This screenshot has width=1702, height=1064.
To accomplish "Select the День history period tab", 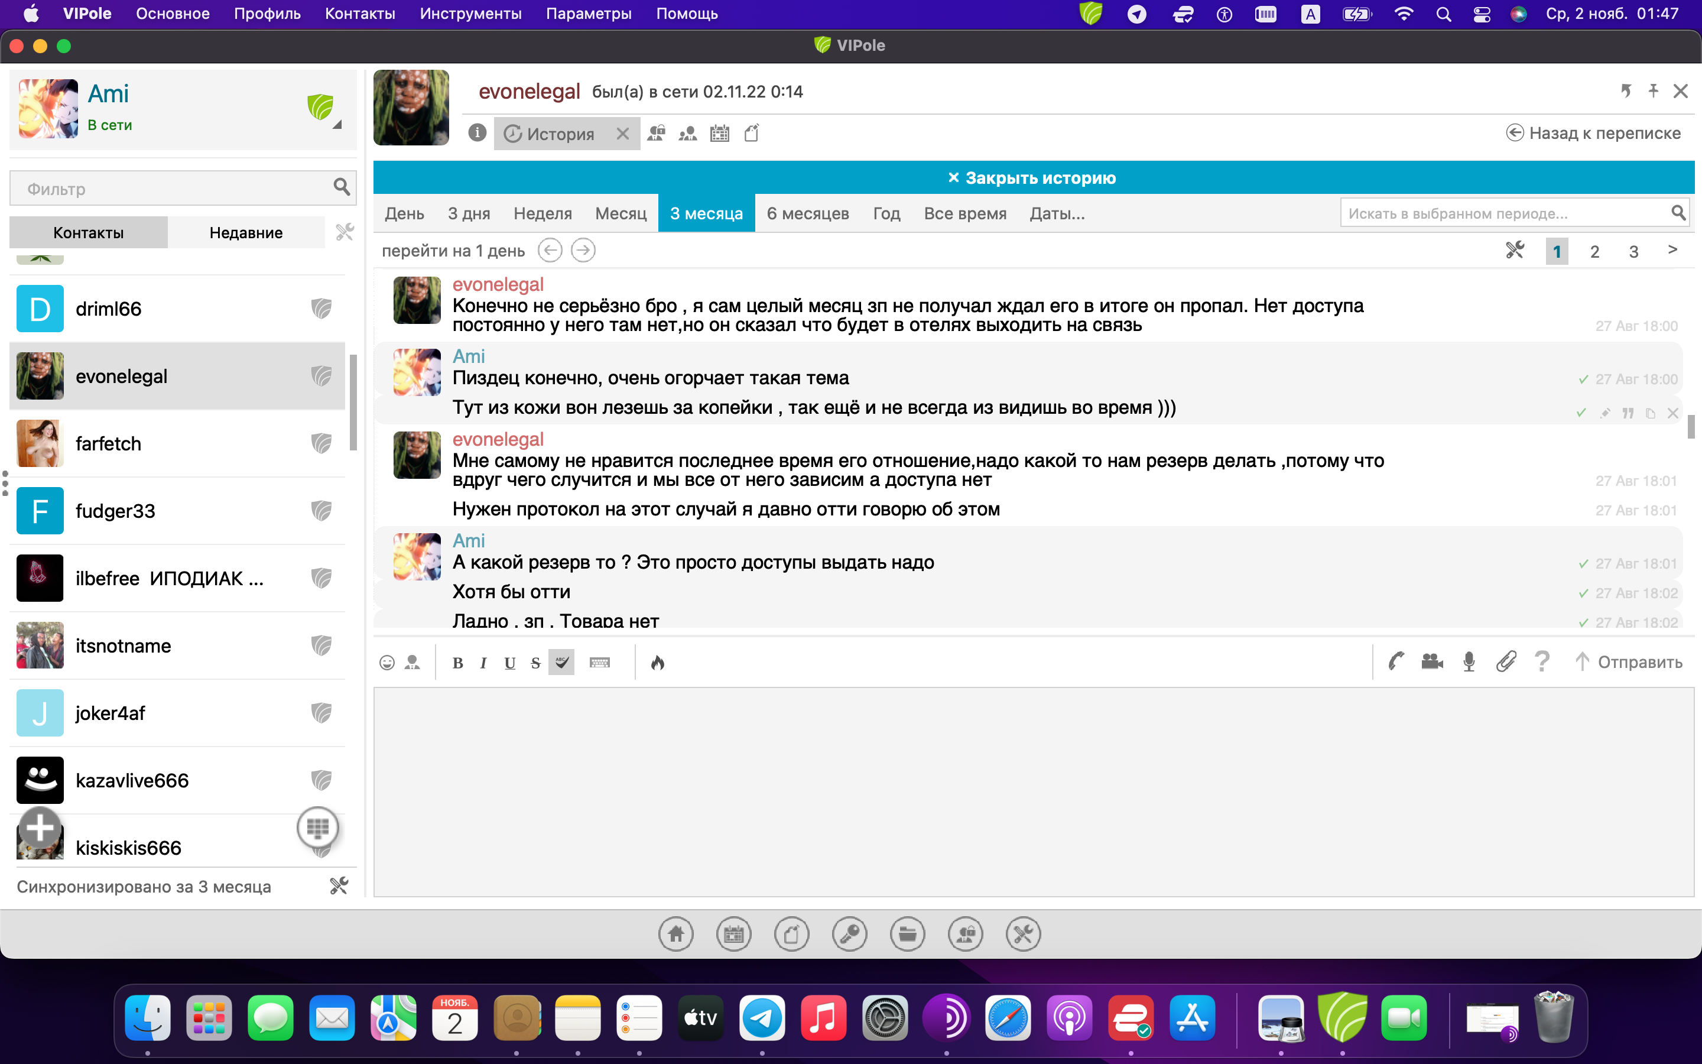I will point(404,213).
